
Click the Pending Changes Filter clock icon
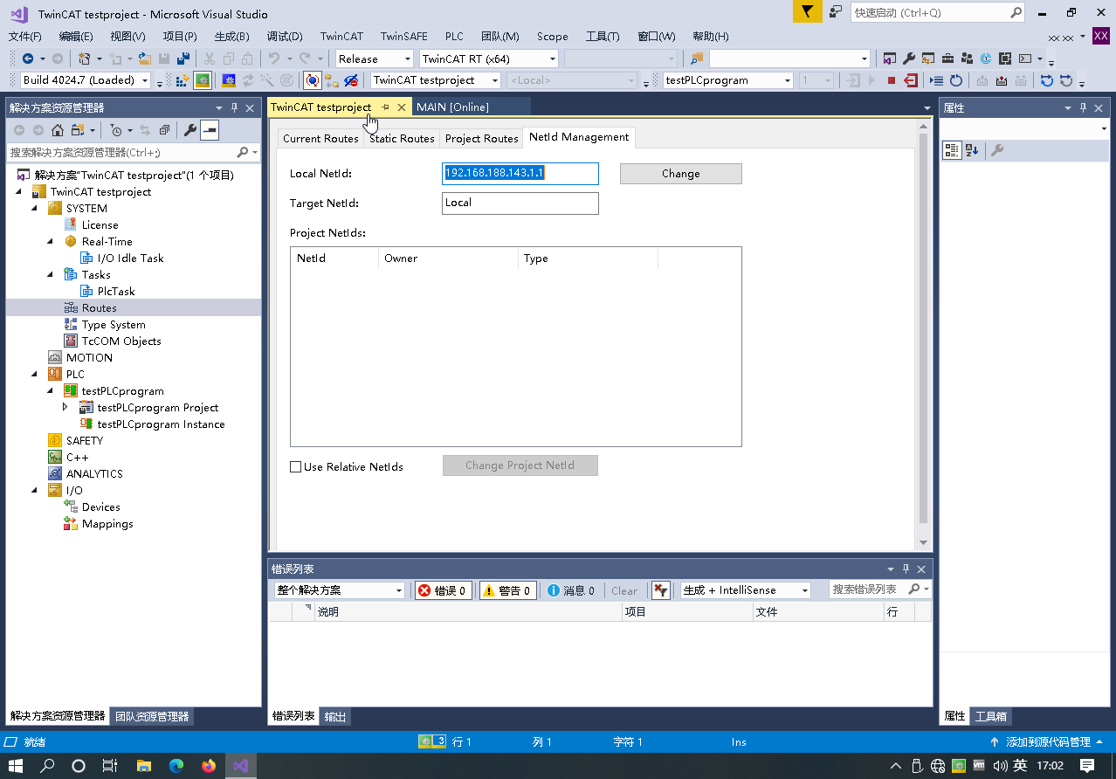click(116, 130)
